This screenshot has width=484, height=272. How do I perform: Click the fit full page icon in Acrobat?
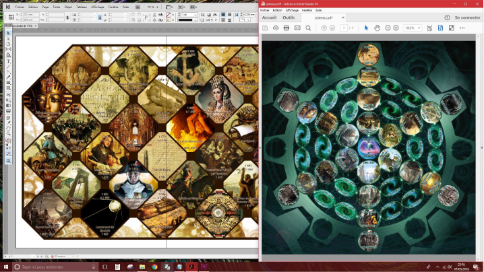point(440,28)
